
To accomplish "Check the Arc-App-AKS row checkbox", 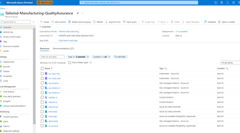I will [42, 74].
